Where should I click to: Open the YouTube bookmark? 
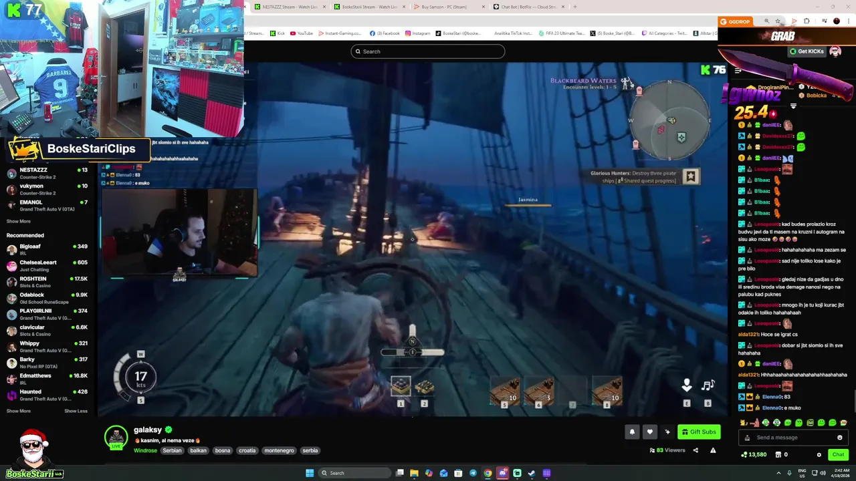301,33
